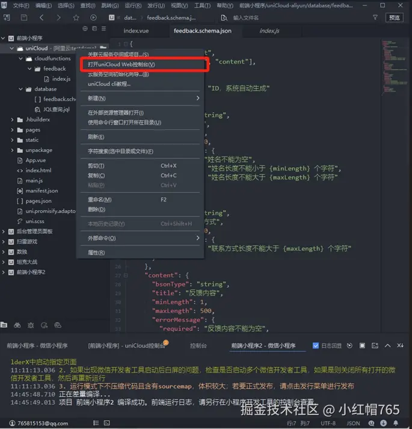Toggle the 日志回显 checkbox
Screen dimensions: 412x429
pos(315,345)
